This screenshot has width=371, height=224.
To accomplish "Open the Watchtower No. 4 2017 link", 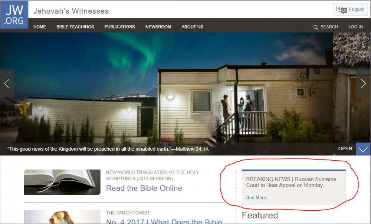I will [x=164, y=221].
